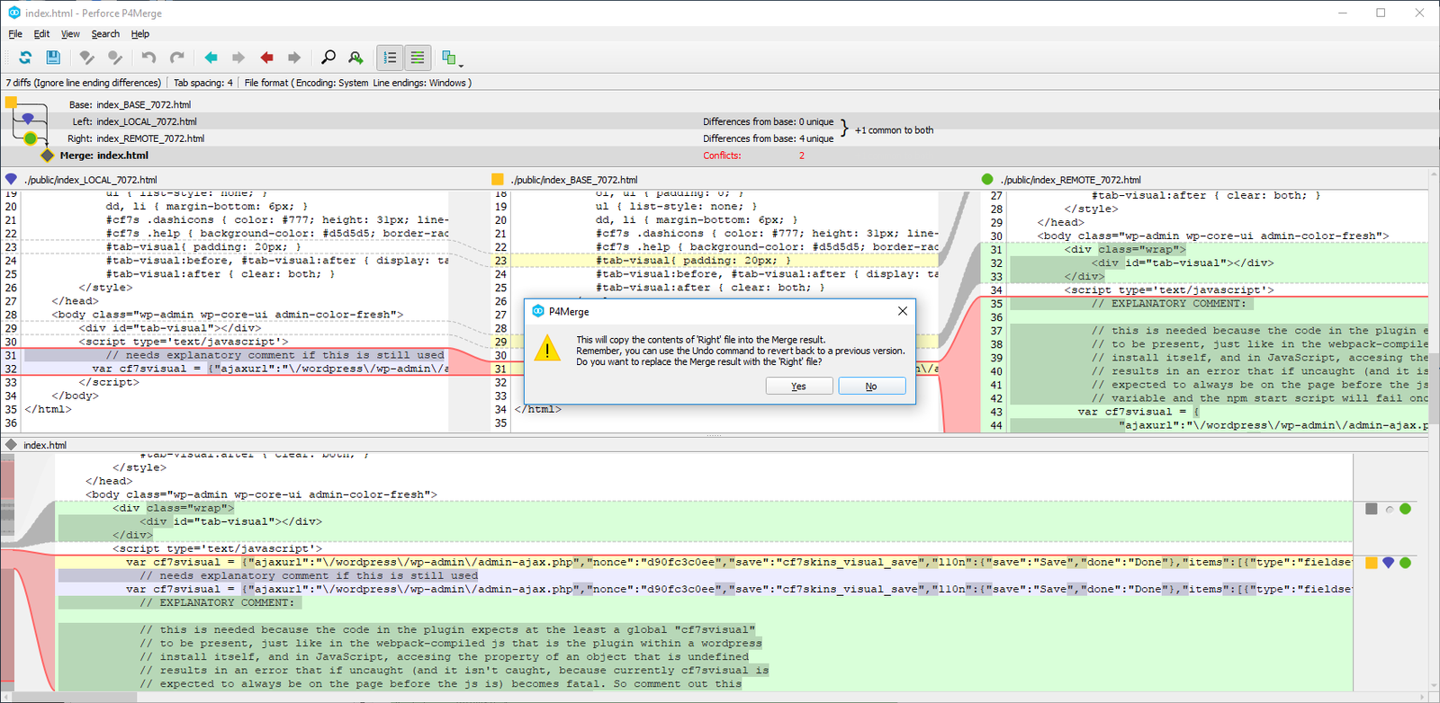Expand the comparison method dropdown arrow in the toolbar

(x=461, y=64)
